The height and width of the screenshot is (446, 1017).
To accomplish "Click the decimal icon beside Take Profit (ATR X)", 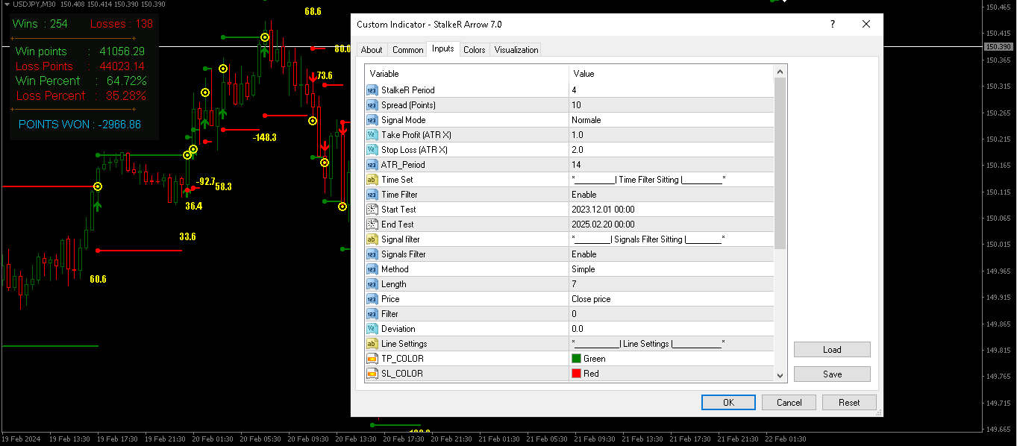I will tap(372, 134).
